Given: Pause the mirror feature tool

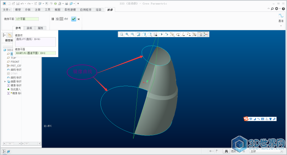Looking at the screenshot, I should point(53,19).
